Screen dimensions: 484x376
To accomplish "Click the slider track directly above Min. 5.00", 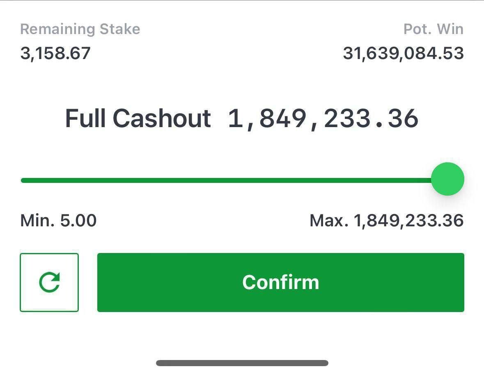I will (x=58, y=180).
